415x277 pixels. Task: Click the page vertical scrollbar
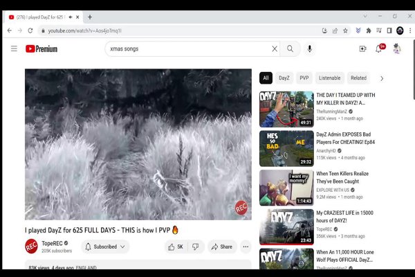tap(414, 70)
